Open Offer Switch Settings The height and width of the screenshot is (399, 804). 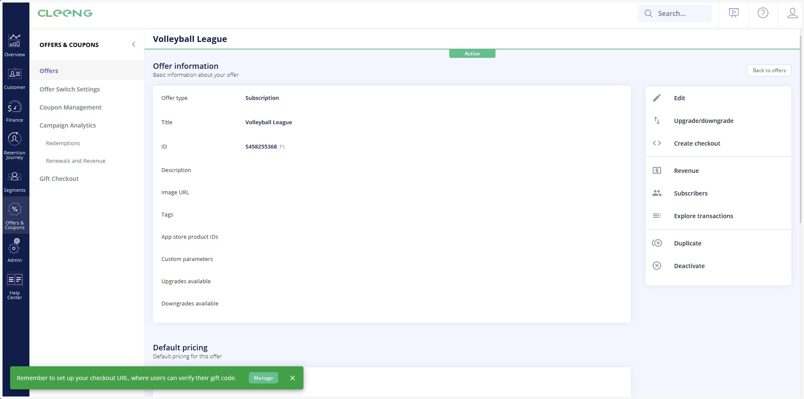click(x=70, y=89)
